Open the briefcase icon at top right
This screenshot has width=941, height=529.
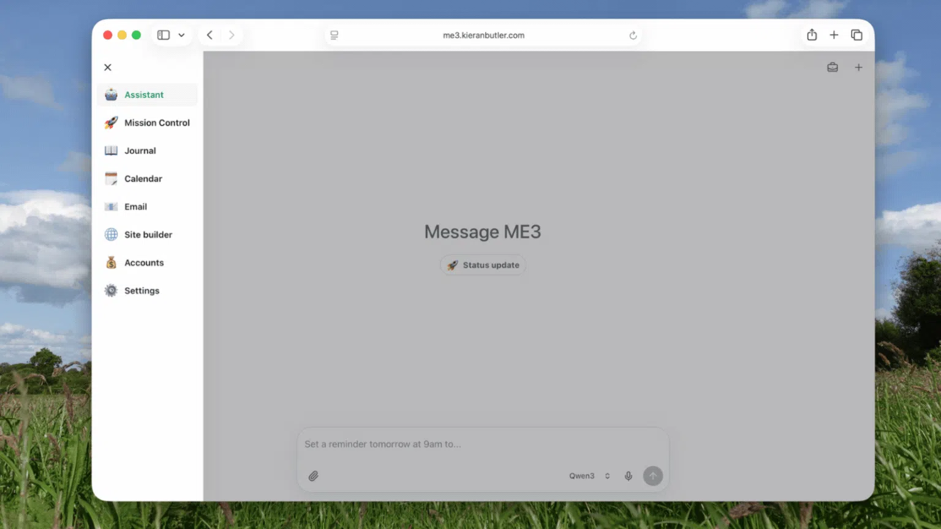tap(833, 67)
